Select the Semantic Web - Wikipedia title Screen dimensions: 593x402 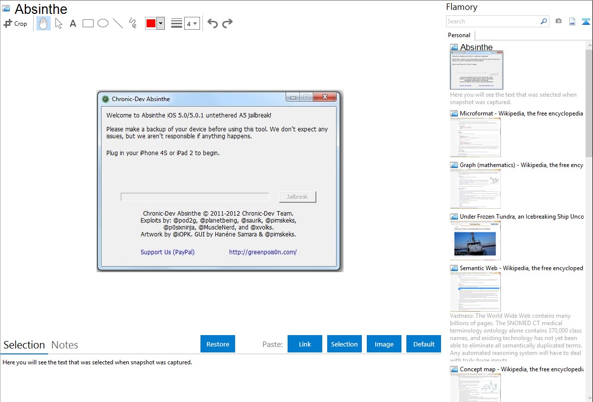coord(521,268)
